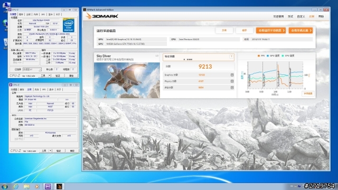338x190 pixels.
Task: Open SPD tab in upper CPU-Z window
Action: point(43,14)
